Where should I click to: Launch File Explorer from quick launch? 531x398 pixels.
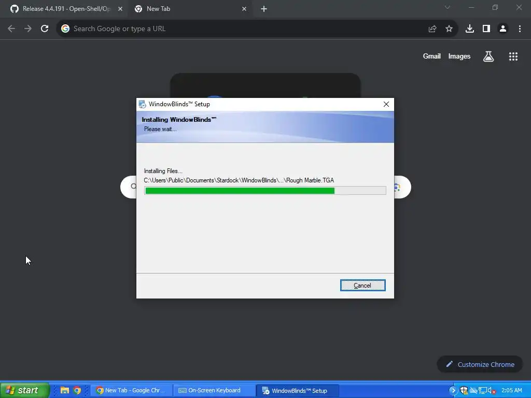[65, 390]
